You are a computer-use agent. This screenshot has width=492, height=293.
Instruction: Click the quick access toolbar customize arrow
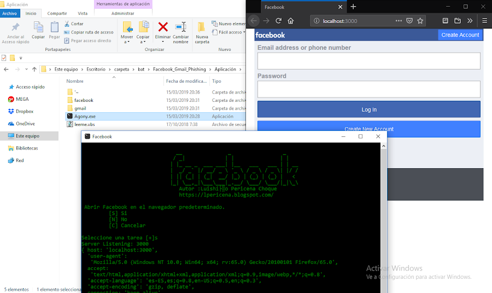click(21, 58)
